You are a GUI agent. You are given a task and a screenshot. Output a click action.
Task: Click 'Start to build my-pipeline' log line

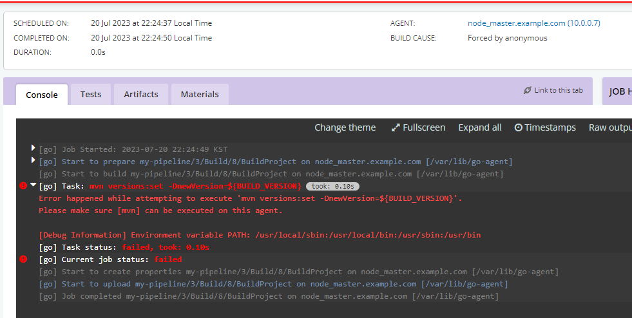[x=271, y=174]
